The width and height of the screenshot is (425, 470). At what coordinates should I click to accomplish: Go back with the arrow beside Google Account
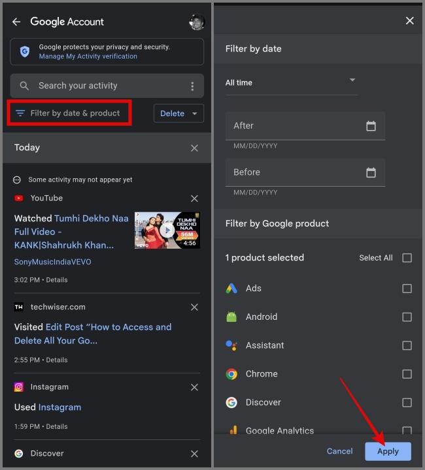(x=16, y=22)
